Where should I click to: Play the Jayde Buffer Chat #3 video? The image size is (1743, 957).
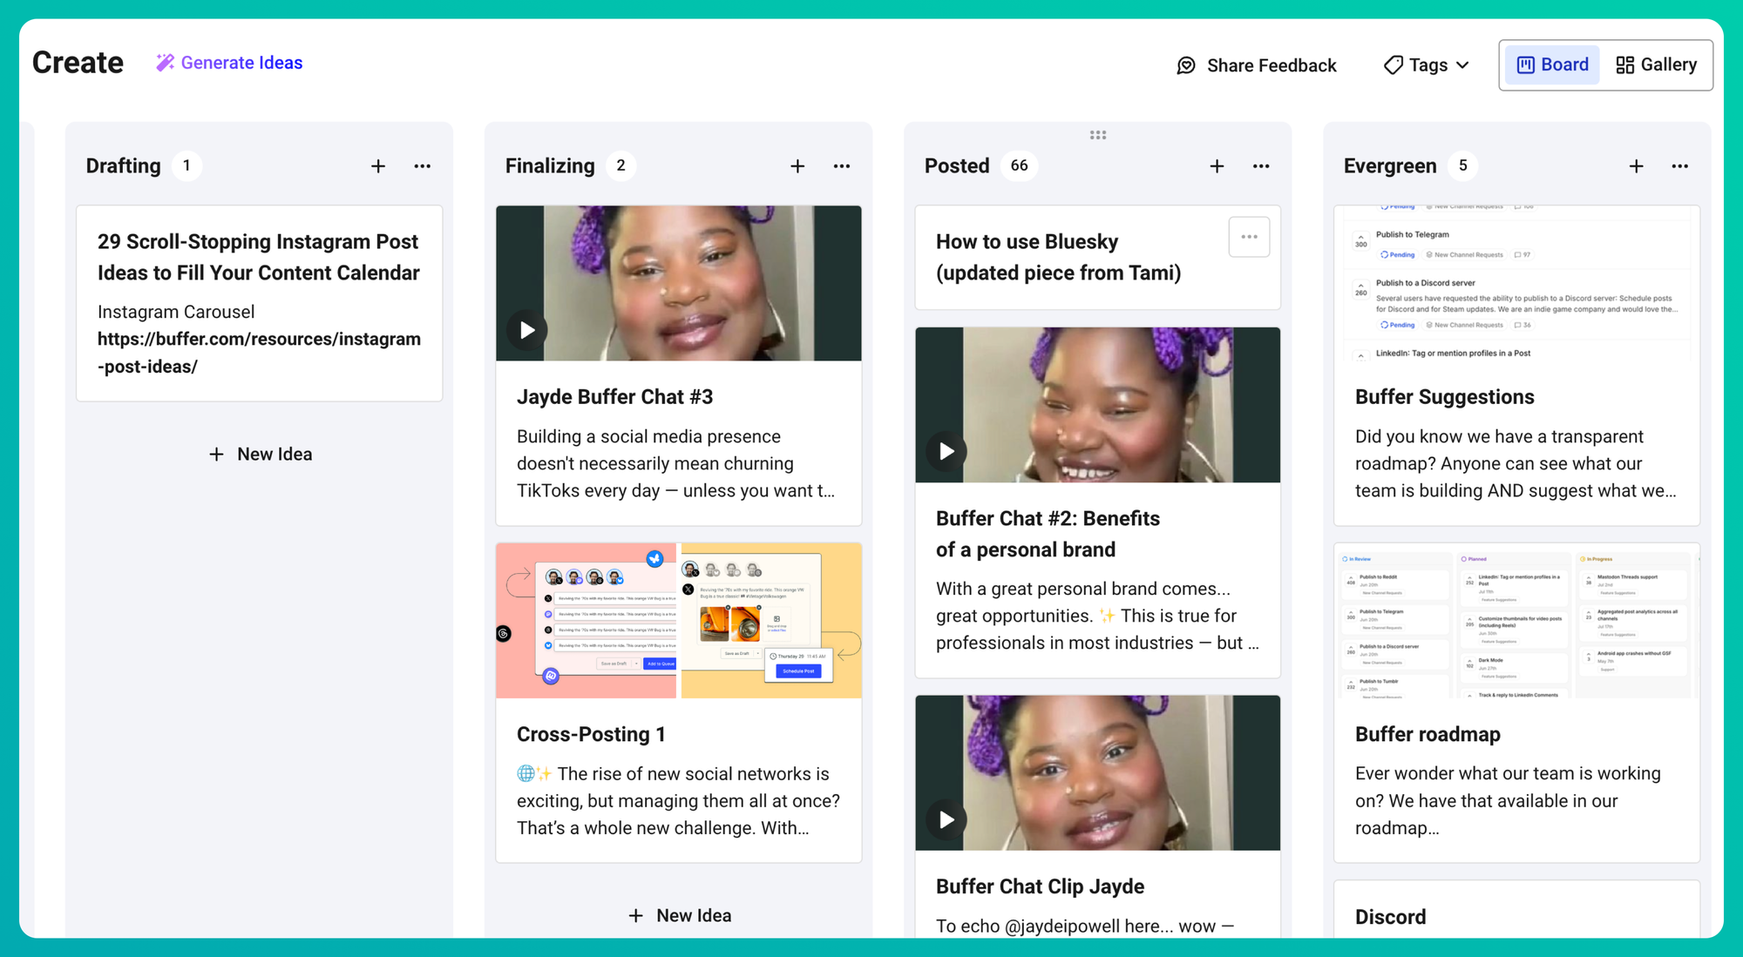(527, 330)
